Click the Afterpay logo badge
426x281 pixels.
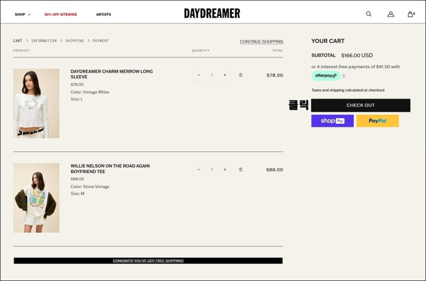pyautogui.click(x=326, y=76)
